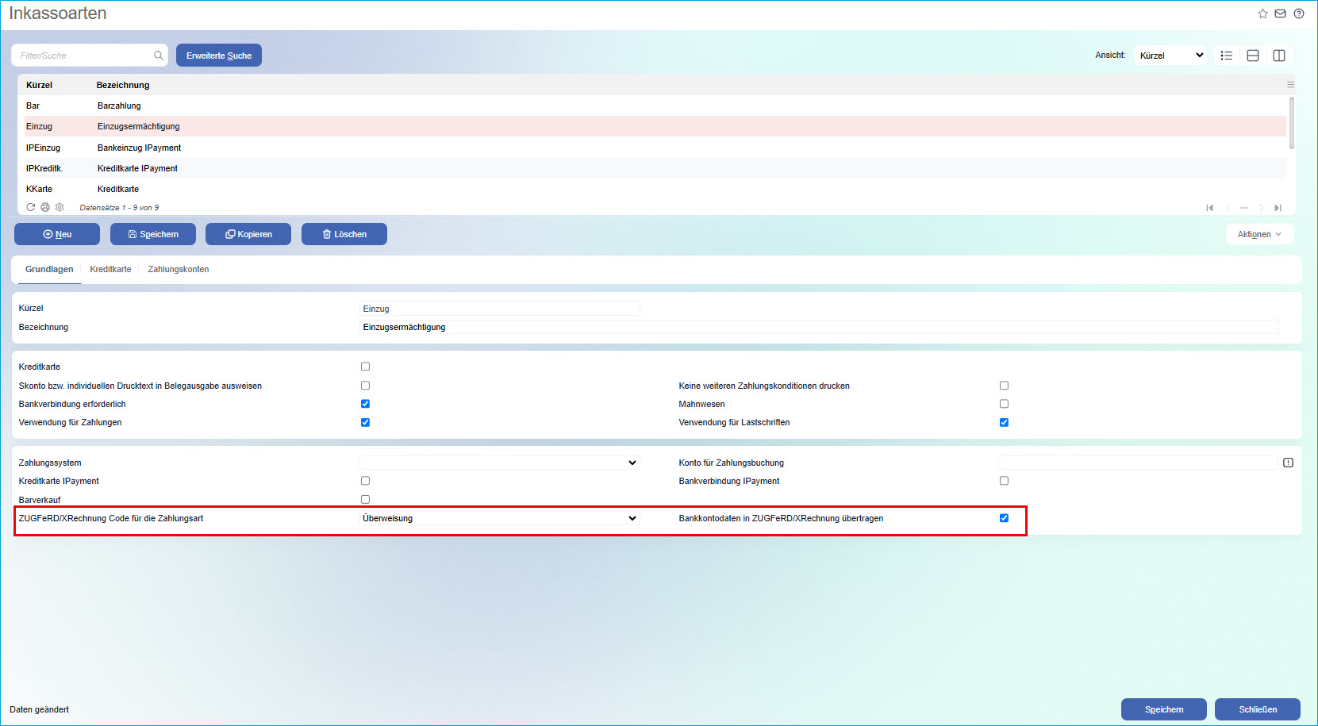Open ZUGFeRD/XRechnung Code dropdown showing Überweisung
Image resolution: width=1318 pixels, height=726 pixels.
coord(499,518)
